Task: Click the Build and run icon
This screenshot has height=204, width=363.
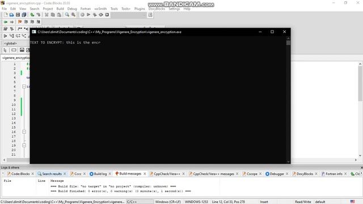Action: pyautogui.click(x=95, y=15)
